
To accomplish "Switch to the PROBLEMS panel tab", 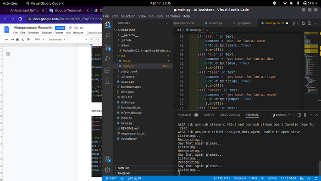I will [x=188, y=115].
